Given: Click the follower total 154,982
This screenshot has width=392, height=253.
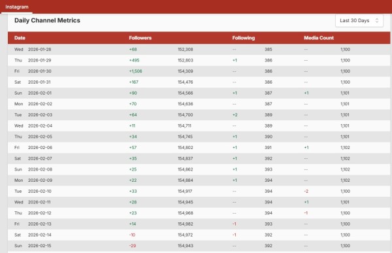Looking at the screenshot, I should tap(186, 224).
